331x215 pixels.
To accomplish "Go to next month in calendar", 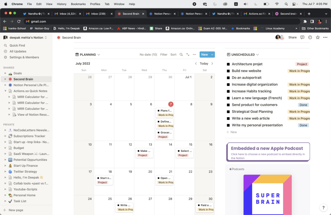I will (212, 64).
